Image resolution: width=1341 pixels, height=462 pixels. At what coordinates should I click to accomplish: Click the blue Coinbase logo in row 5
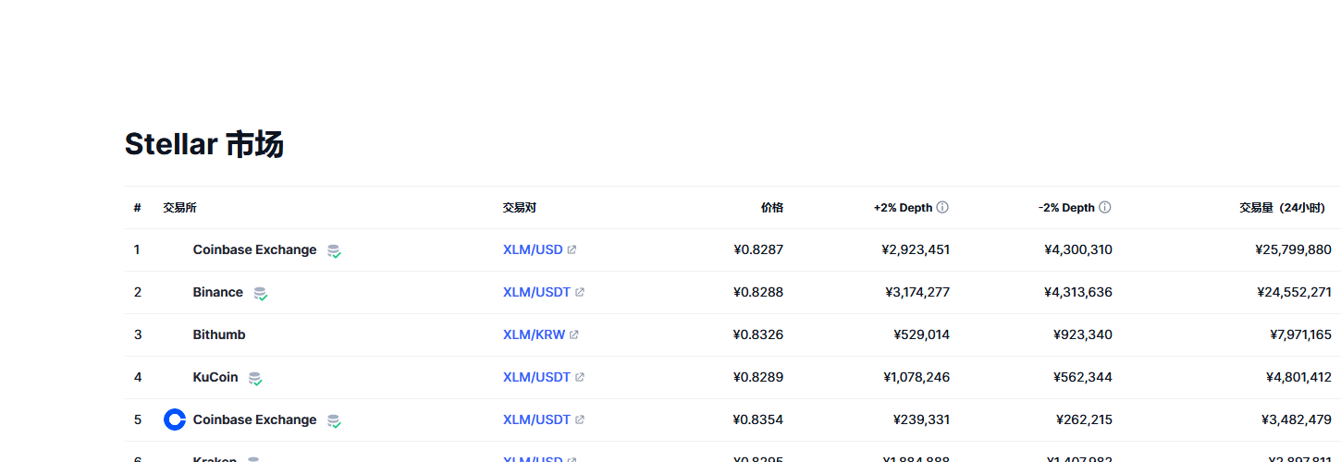(175, 419)
